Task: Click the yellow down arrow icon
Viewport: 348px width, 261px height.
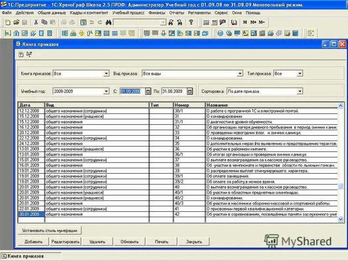Action: [x=81, y=33]
